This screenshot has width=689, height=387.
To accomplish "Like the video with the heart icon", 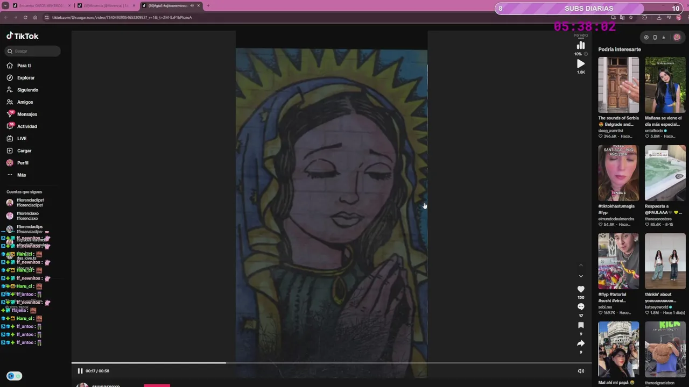I will tap(581, 289).
